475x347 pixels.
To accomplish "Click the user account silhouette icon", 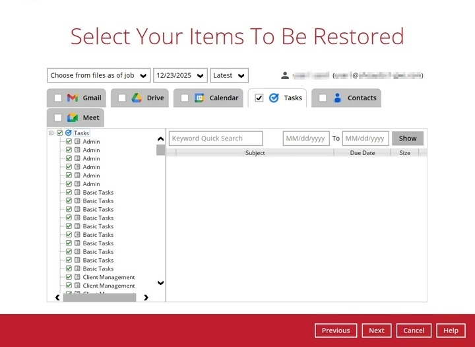I will 285,76.
